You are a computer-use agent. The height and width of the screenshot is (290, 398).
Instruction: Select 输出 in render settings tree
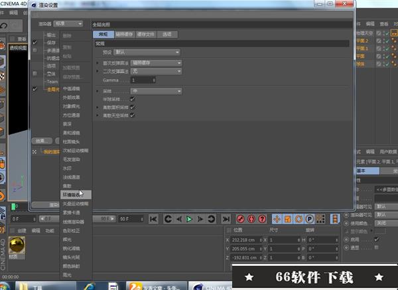52,35
